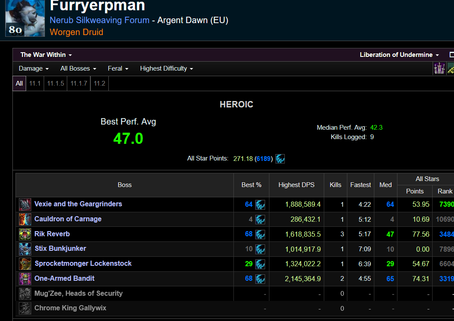Click the Sprocketmonger Lockenstock boss icon
This screenshot has width=454, height=321.
[x=25, y=264]
